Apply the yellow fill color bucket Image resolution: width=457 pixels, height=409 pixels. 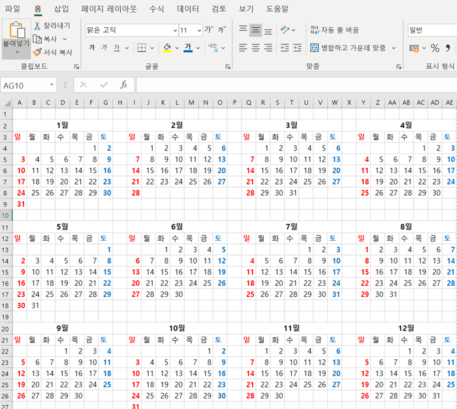tap(167, 48)
